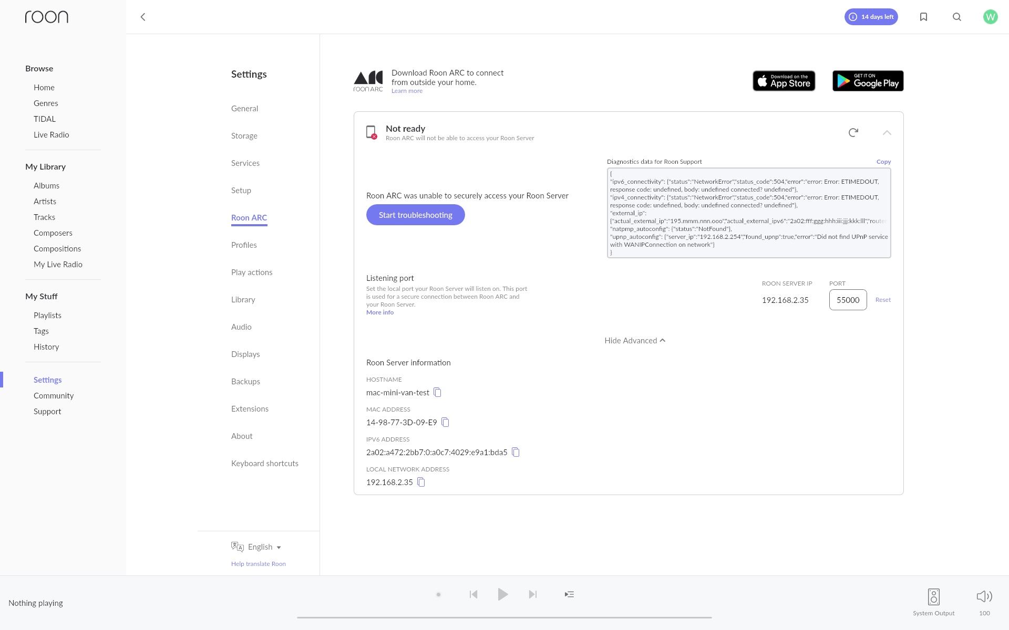Open My Live Radio
This screenshot has width=1009, height=630.
(58, 265)
